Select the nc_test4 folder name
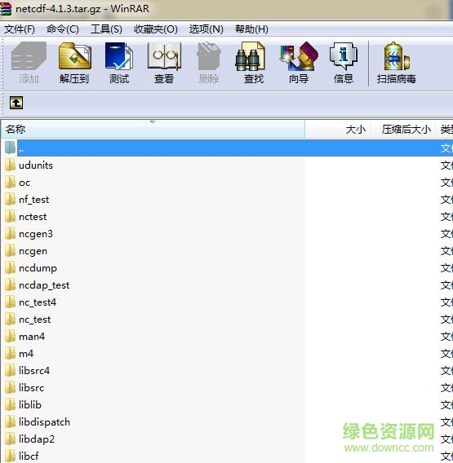The image size is (453, 463). click(38, 302)
